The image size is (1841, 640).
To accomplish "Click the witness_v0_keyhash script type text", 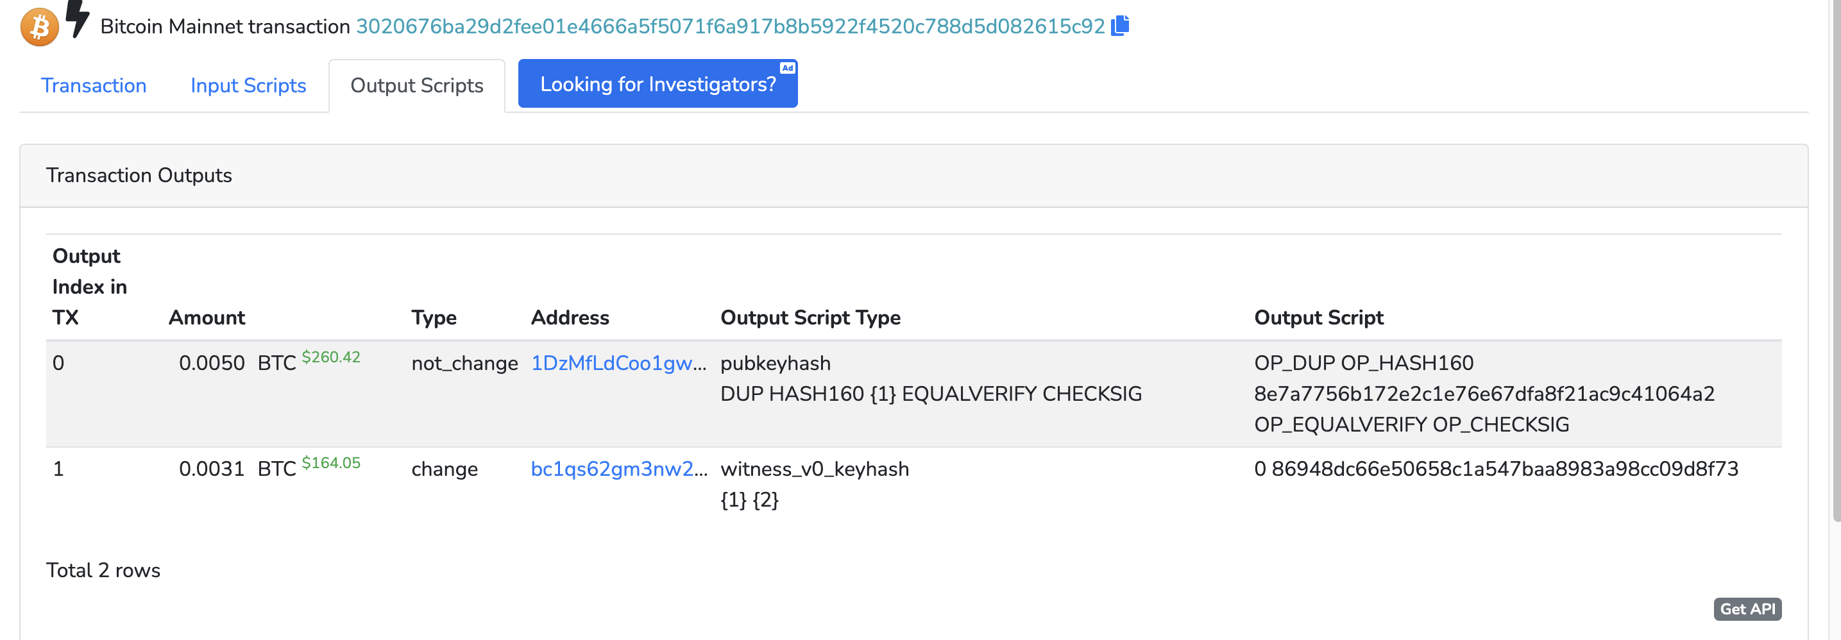I will click(815, 469).
